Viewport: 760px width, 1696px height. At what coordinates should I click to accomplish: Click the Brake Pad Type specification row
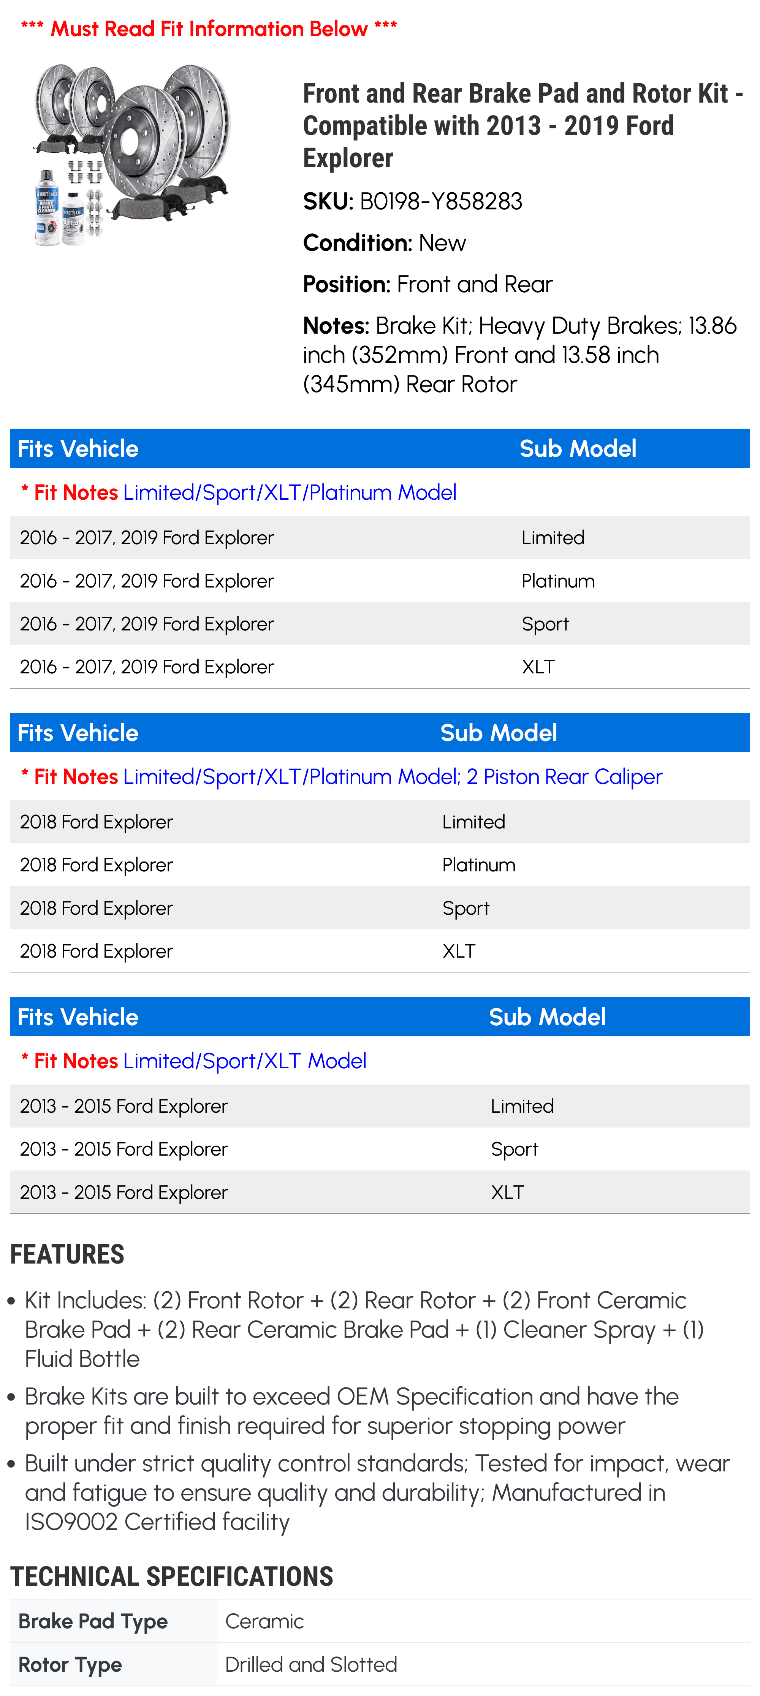pos(380,1621)
